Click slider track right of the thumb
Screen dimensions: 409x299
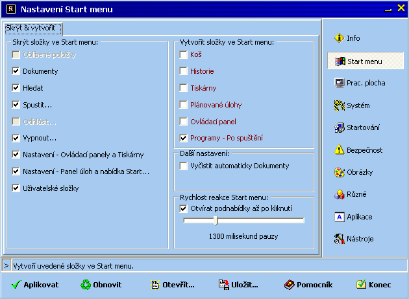pos(261,221)
